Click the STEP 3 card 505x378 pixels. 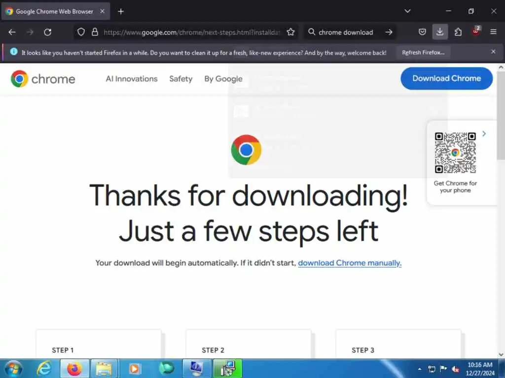pyautogui.click(x=398, y=344)
